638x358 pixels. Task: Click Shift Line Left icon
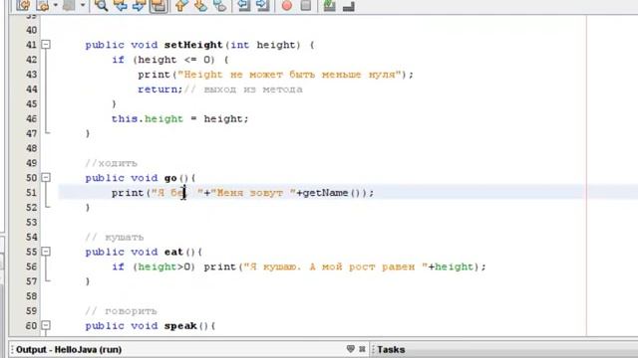click(x=243, y=5)
